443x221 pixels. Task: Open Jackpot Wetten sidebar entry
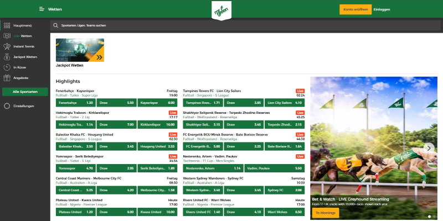pyautogui.click(x=25, y=57)
